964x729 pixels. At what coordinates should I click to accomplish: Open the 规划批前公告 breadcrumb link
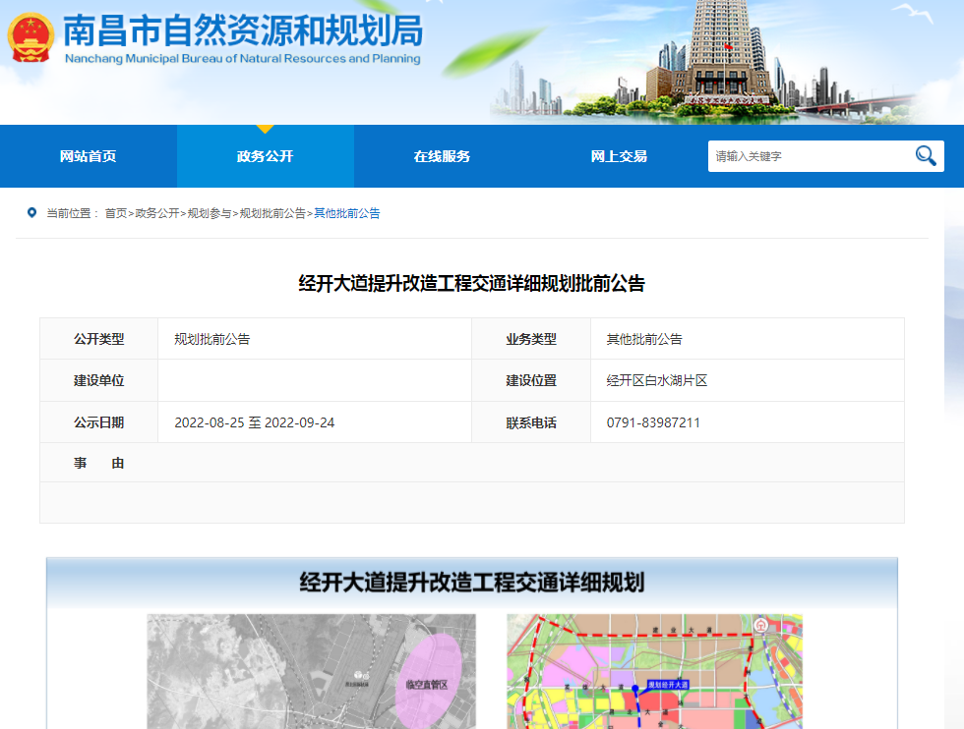(276, 213)
